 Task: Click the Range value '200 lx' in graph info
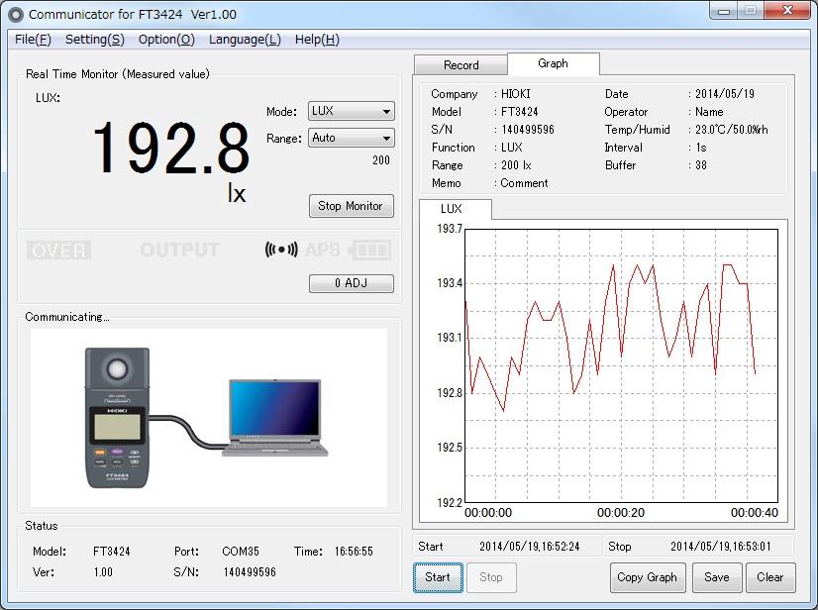516,165
